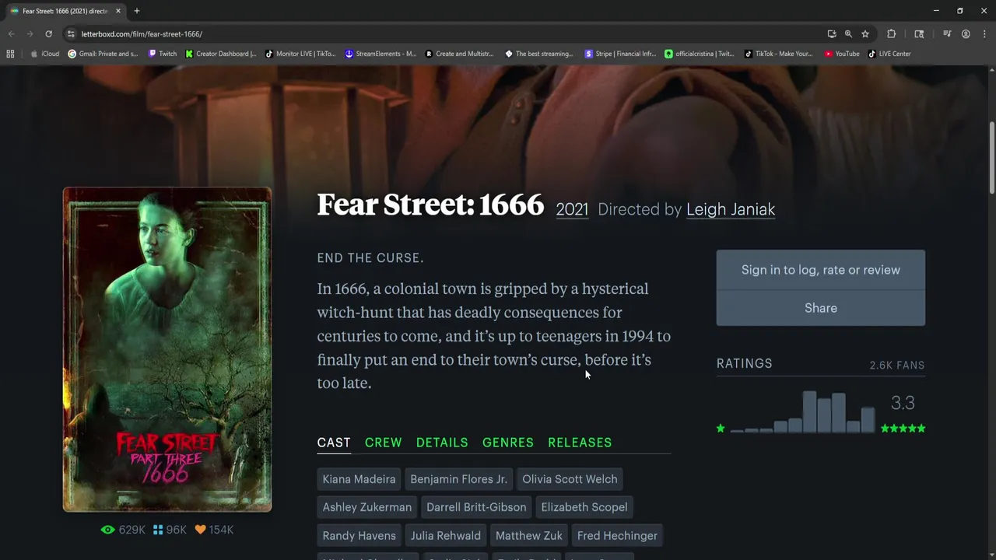Click the 154K likes heart stat
The image size is (996, 560).
(214, 530)
